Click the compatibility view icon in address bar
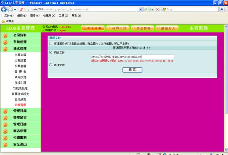 pos(146,10)
